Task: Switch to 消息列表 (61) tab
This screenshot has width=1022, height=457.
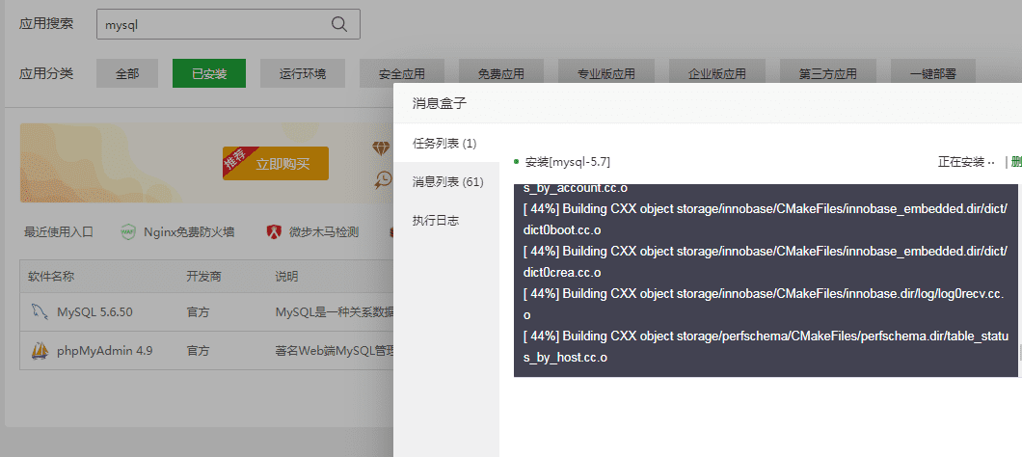Action: click(447, 181)
